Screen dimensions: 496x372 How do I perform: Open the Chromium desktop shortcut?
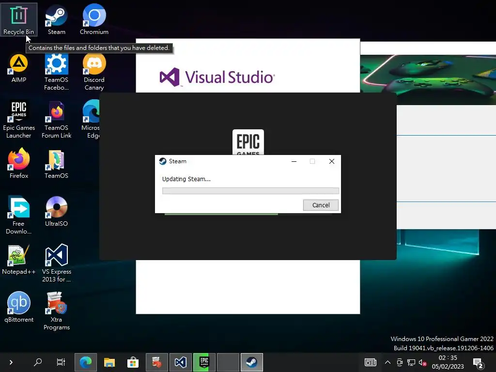pyautogui.click(x=94, y=19)
